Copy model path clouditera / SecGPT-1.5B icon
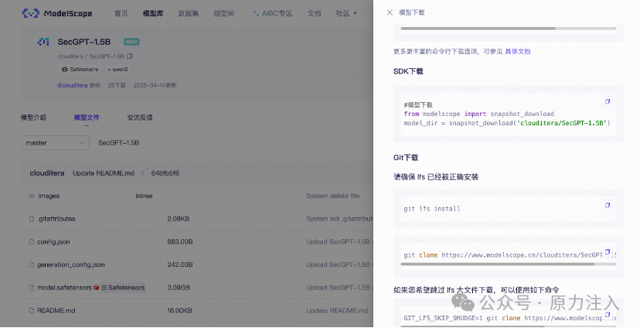 pyautogui.click(x=130, y=56)
